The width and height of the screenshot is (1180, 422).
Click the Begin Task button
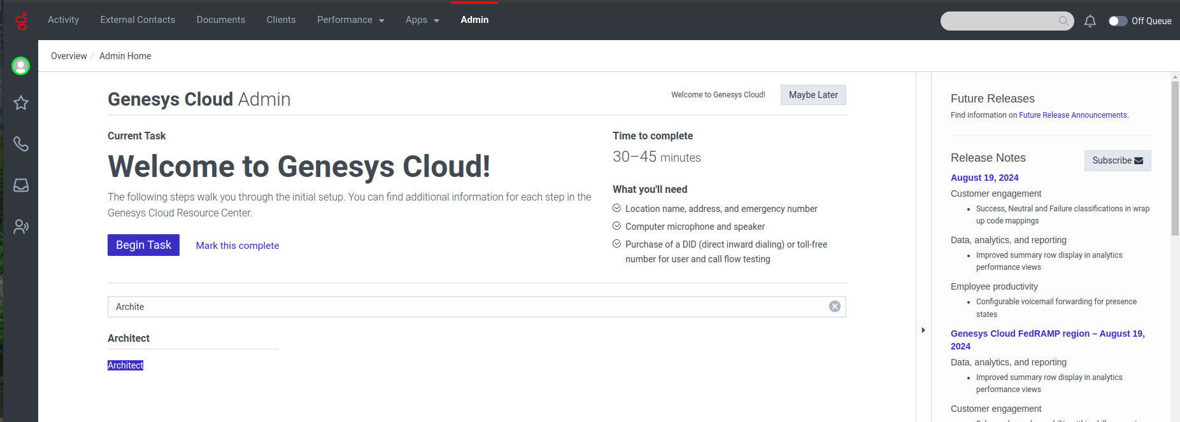coord(143,245)
